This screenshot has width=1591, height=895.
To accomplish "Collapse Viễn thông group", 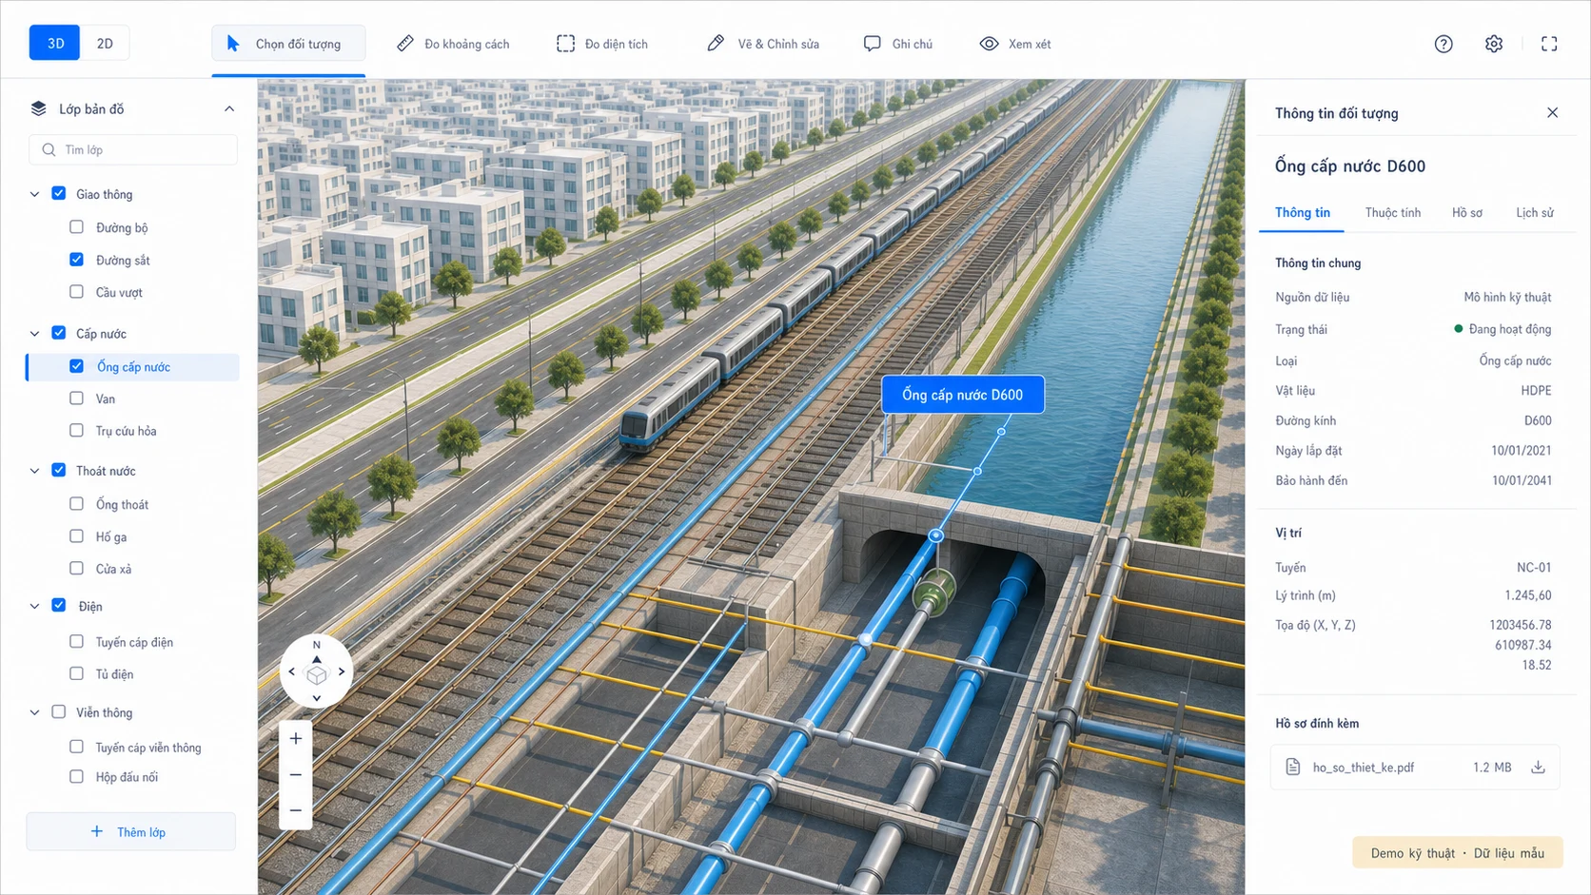I will tap(35, 712).
